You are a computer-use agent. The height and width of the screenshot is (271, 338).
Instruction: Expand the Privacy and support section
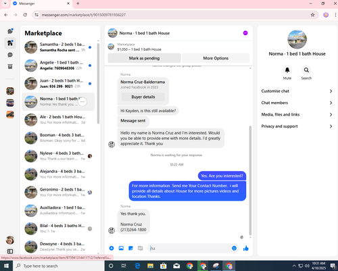pos(297,126)
